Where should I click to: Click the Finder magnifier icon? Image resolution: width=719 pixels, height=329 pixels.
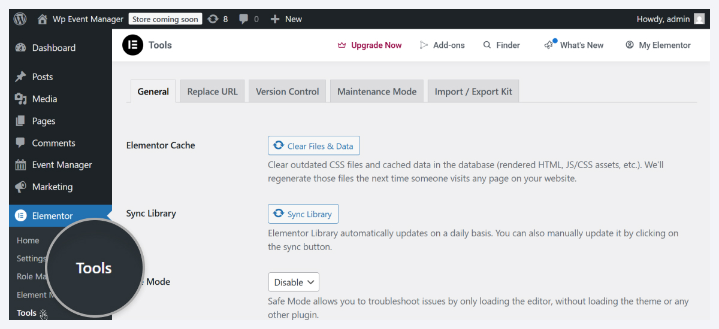pyautogui.click(x=487, y=45)
